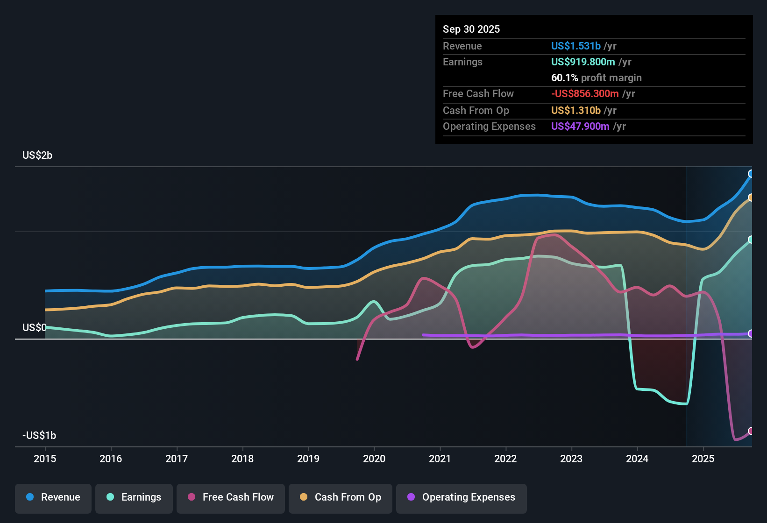
Task: Click the red -US$856.300m Free Cash Flow figure
Action: pyautogui.click(x=584, y=93)
